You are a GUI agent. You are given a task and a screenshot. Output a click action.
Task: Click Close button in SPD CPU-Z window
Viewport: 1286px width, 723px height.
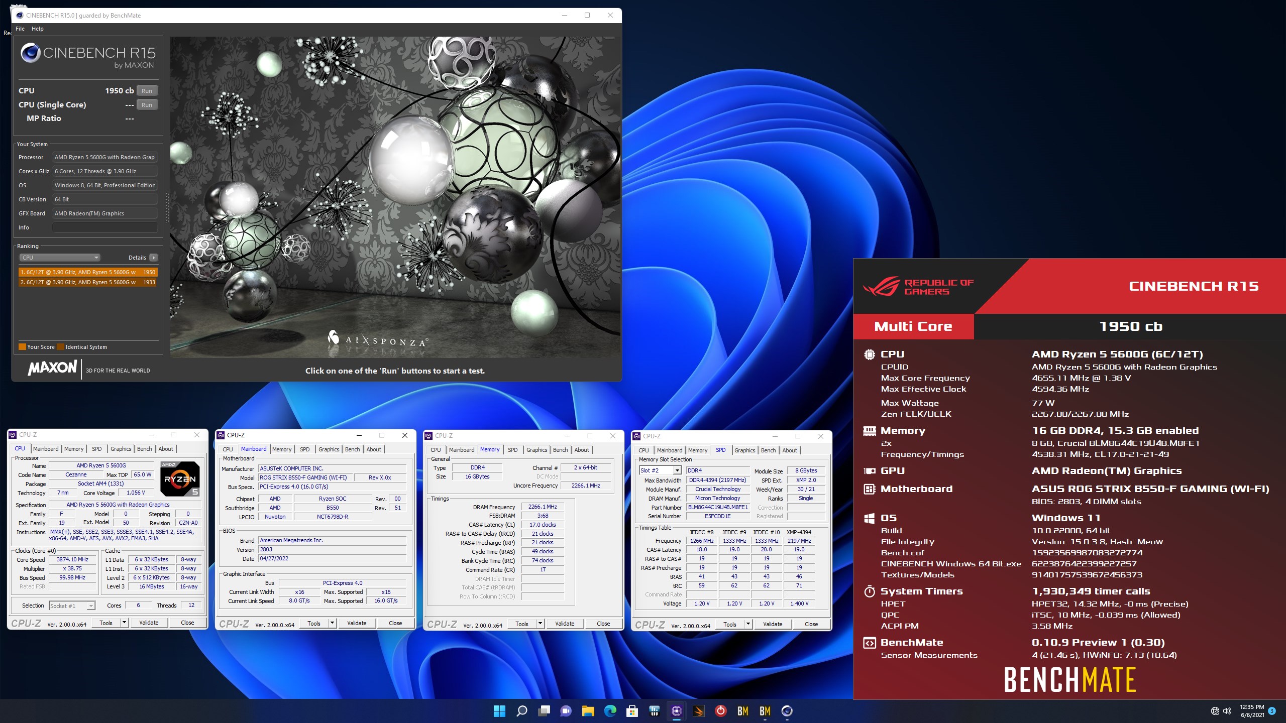811,625
